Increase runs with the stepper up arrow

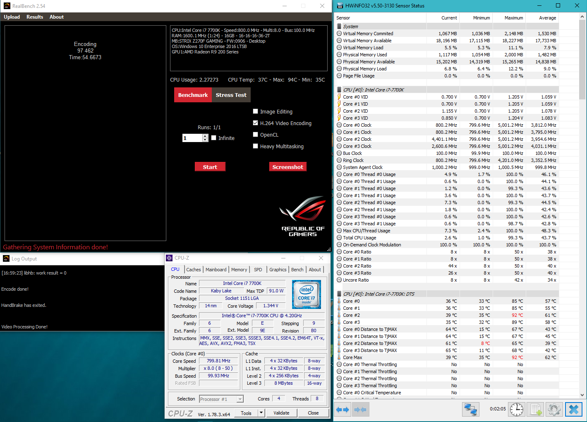pyautogui.click(x=205, y=136)
